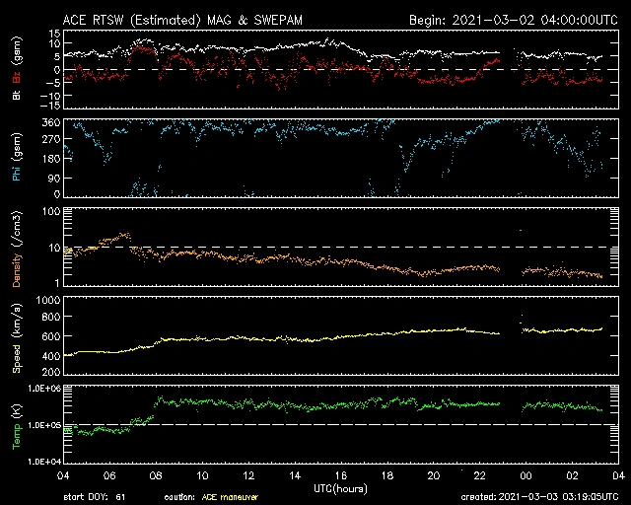
Task: Click the start DOY: 61 text
Action: pyautogui.click(x=95, y=496)
